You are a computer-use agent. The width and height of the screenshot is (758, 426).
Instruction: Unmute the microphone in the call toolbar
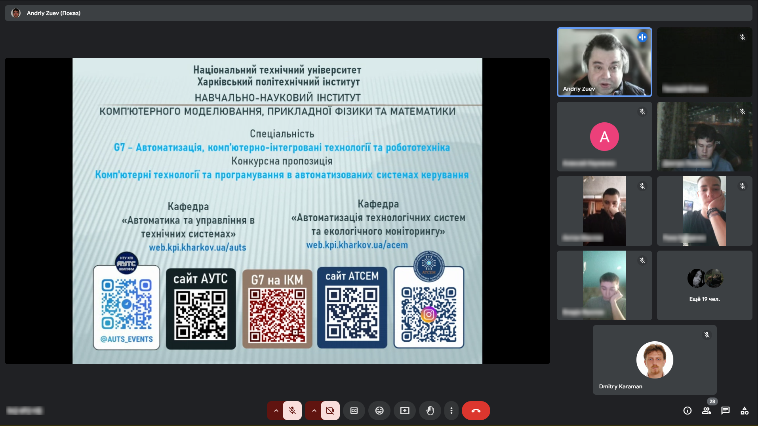pos(292,411)
